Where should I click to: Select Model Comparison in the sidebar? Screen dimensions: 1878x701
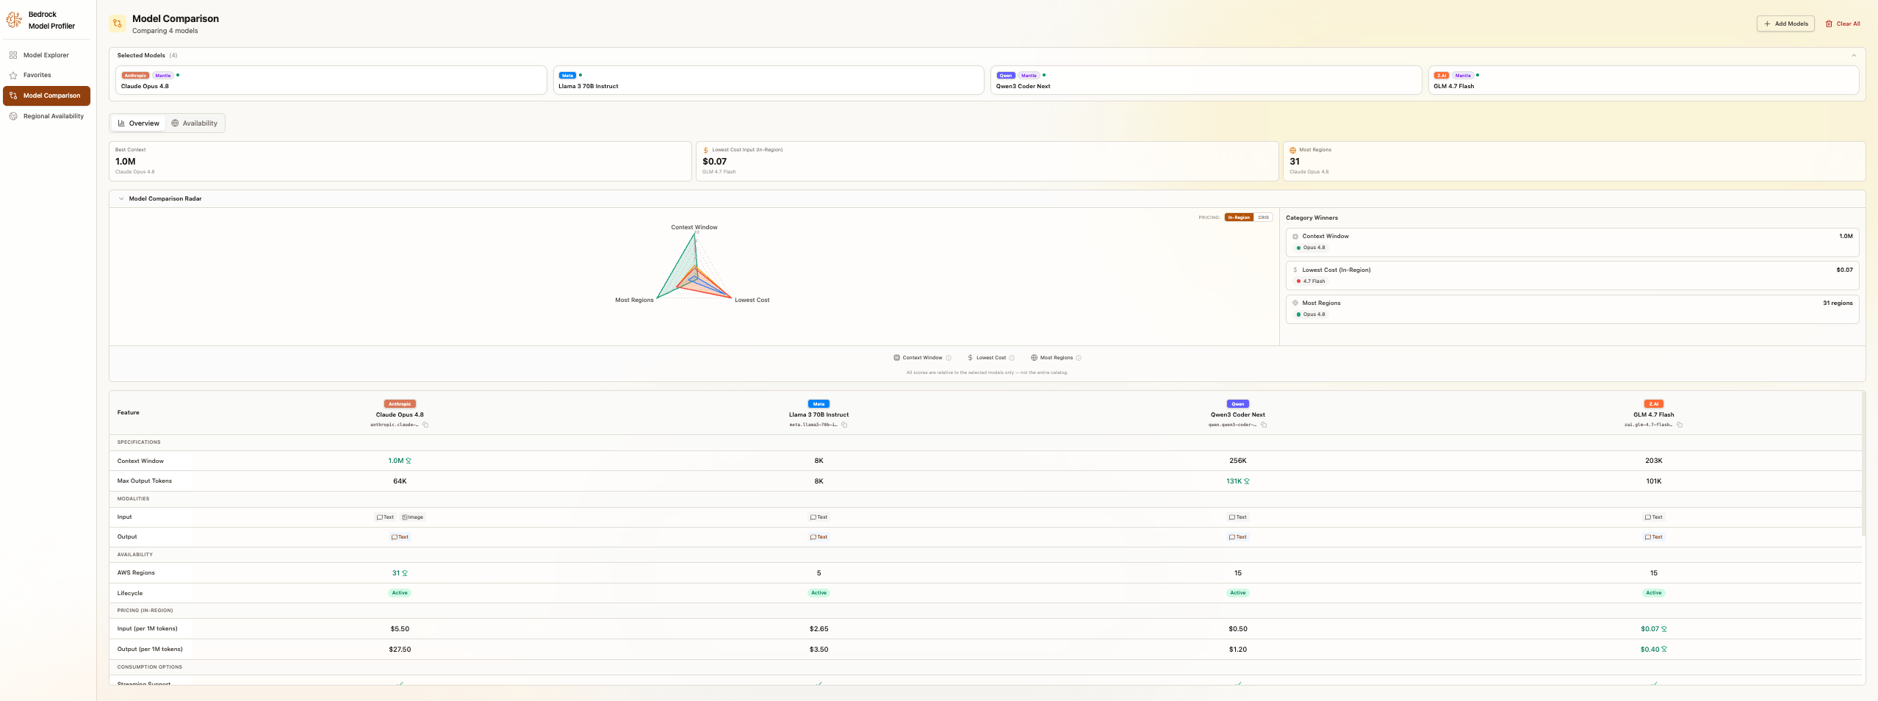[46, 96]
